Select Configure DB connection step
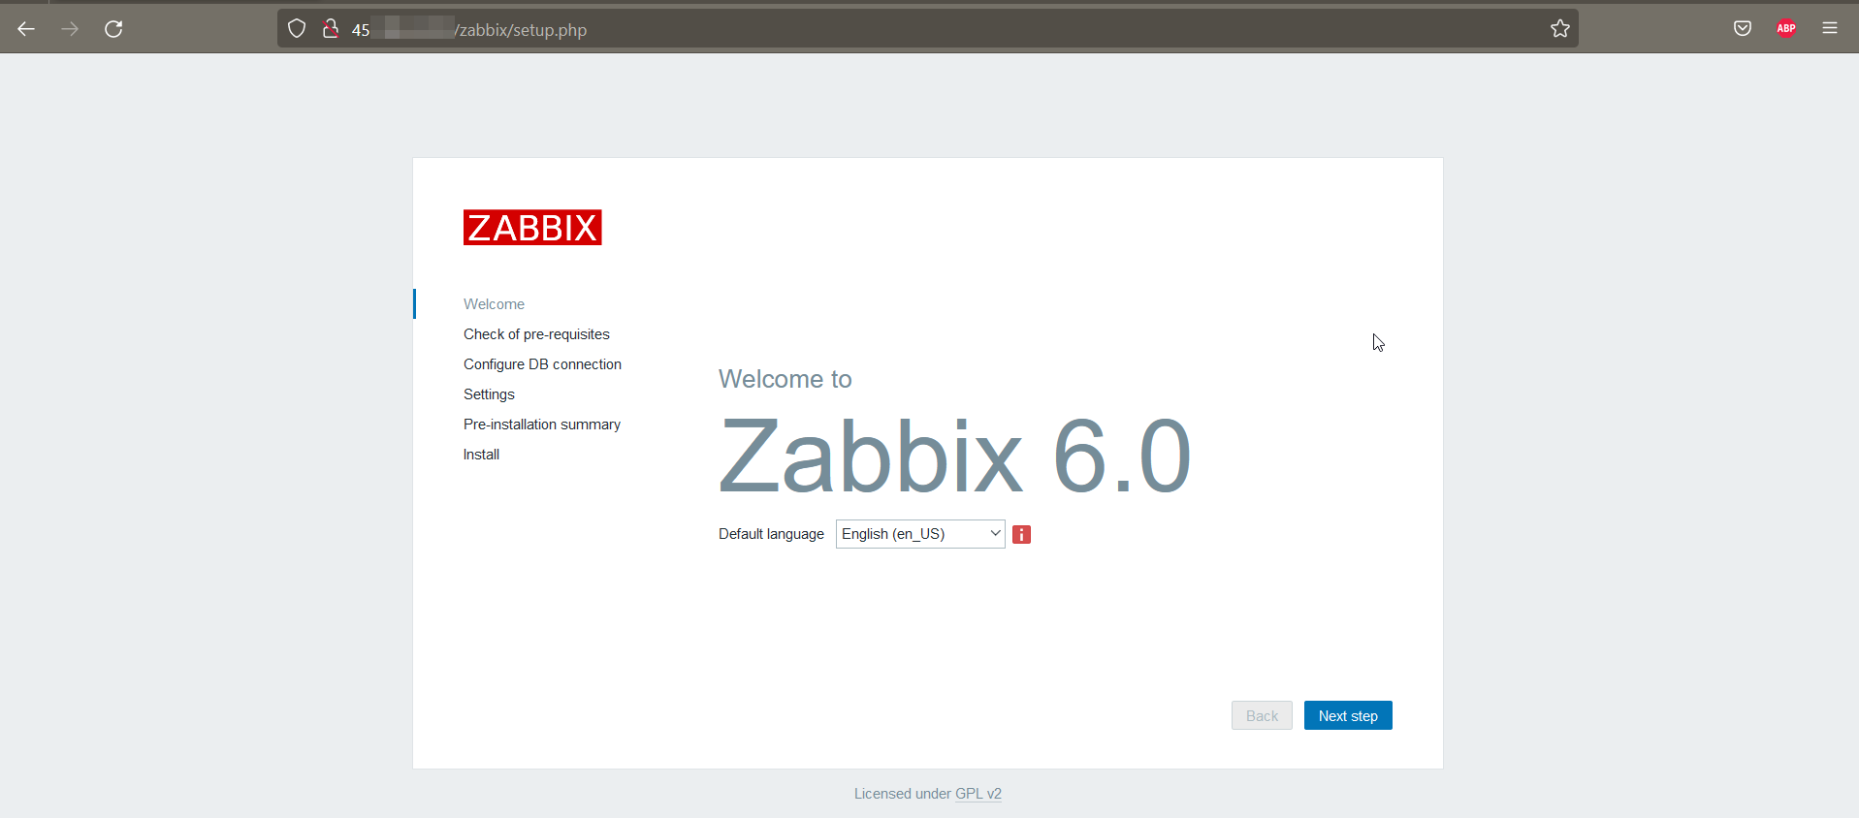1859x818 pixels. pyautogui.click(x=542, y=364)
